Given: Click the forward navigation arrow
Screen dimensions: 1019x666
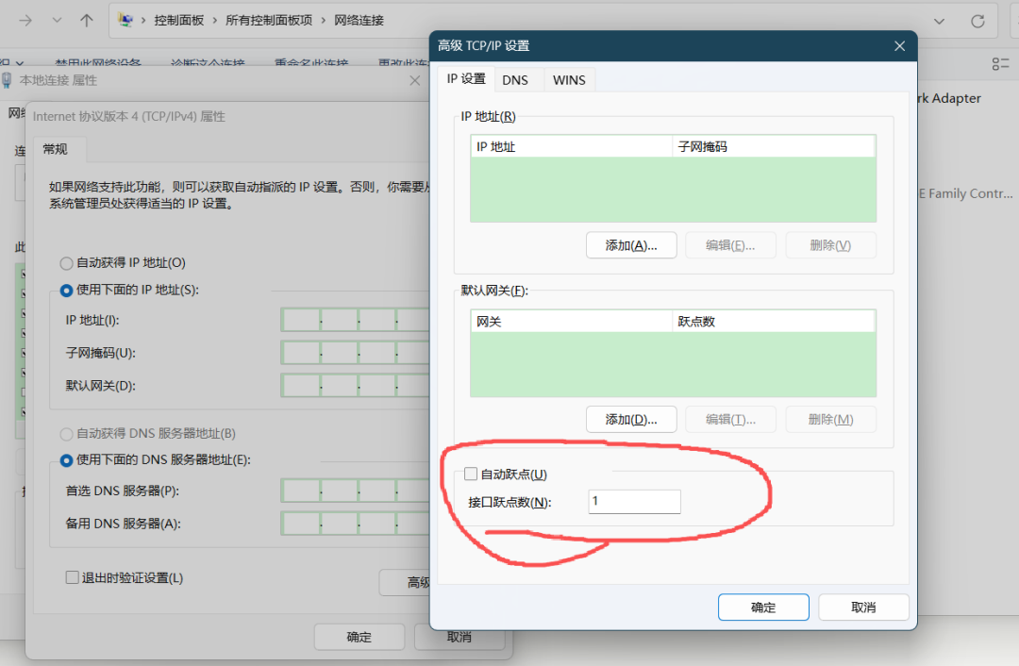Looking at the screenshot, I should (25, 21).
